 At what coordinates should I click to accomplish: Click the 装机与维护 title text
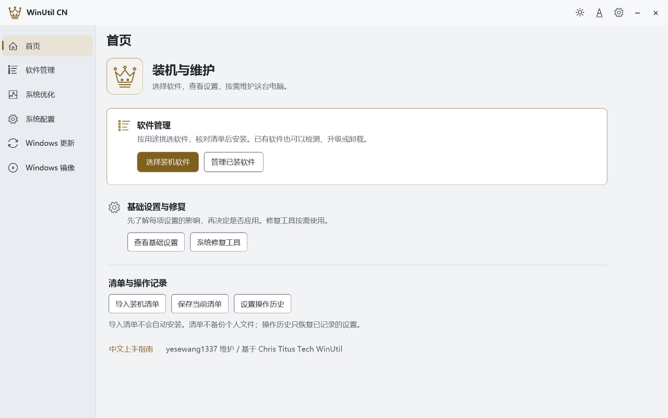coord(184,70)
